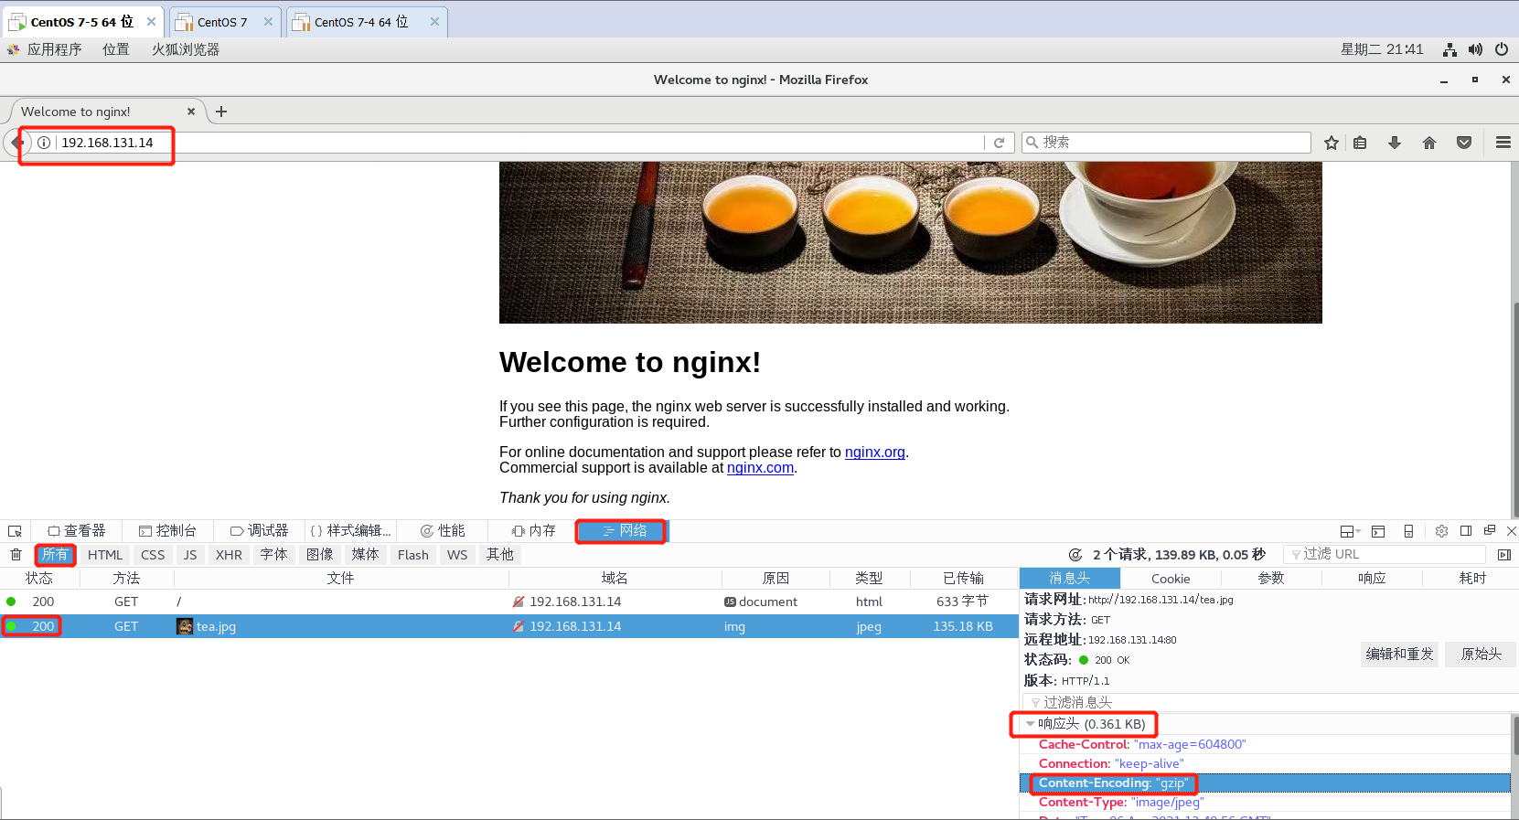Click the Firefox back arrow button
The width and height of the screenshot is (1519, 820).
click(16, 143)
